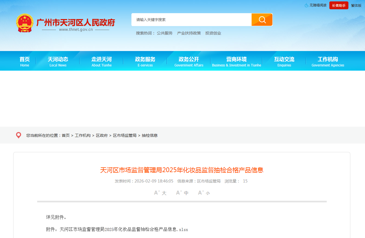Select 互动交流 Enquiries navigation item
This screenshot has width=365, height=238.
click(x=284, y=61)
